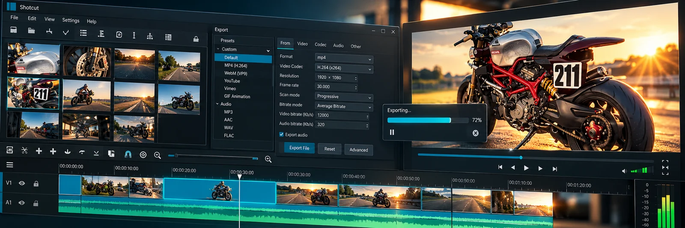Click the open file icon in the top toolbar

pyautogui.click(x=14, y=30)
